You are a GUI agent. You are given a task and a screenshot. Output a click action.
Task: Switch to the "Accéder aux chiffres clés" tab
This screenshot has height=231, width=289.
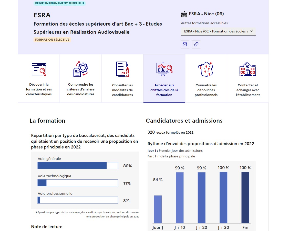(x=164, y=78)
